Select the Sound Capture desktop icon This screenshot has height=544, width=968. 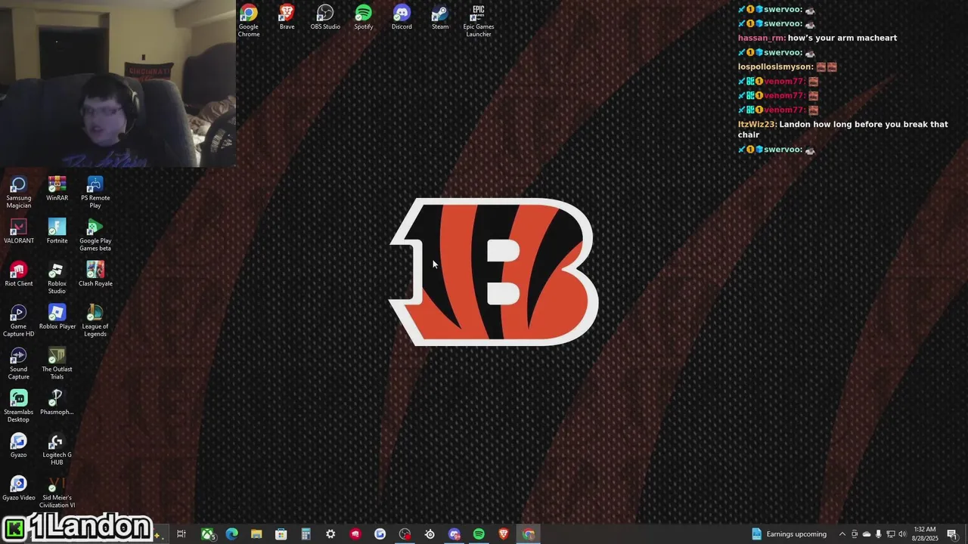coord(19,363)
